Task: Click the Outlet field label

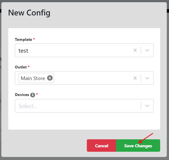Action: click(x=21, y=67)
